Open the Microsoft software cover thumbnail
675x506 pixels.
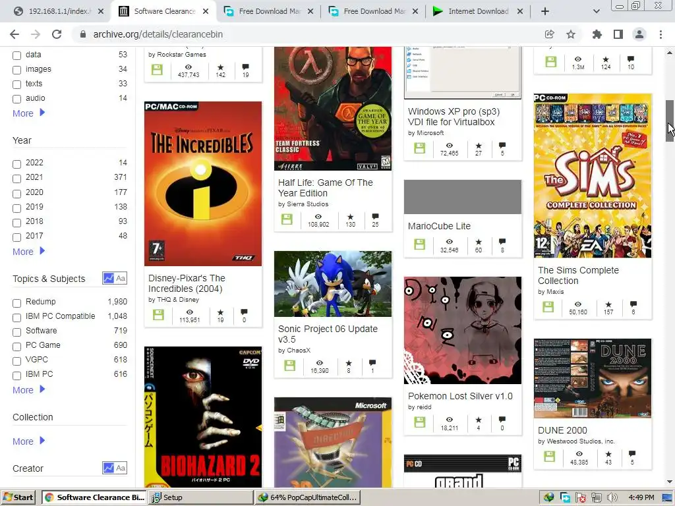[333, 442]
